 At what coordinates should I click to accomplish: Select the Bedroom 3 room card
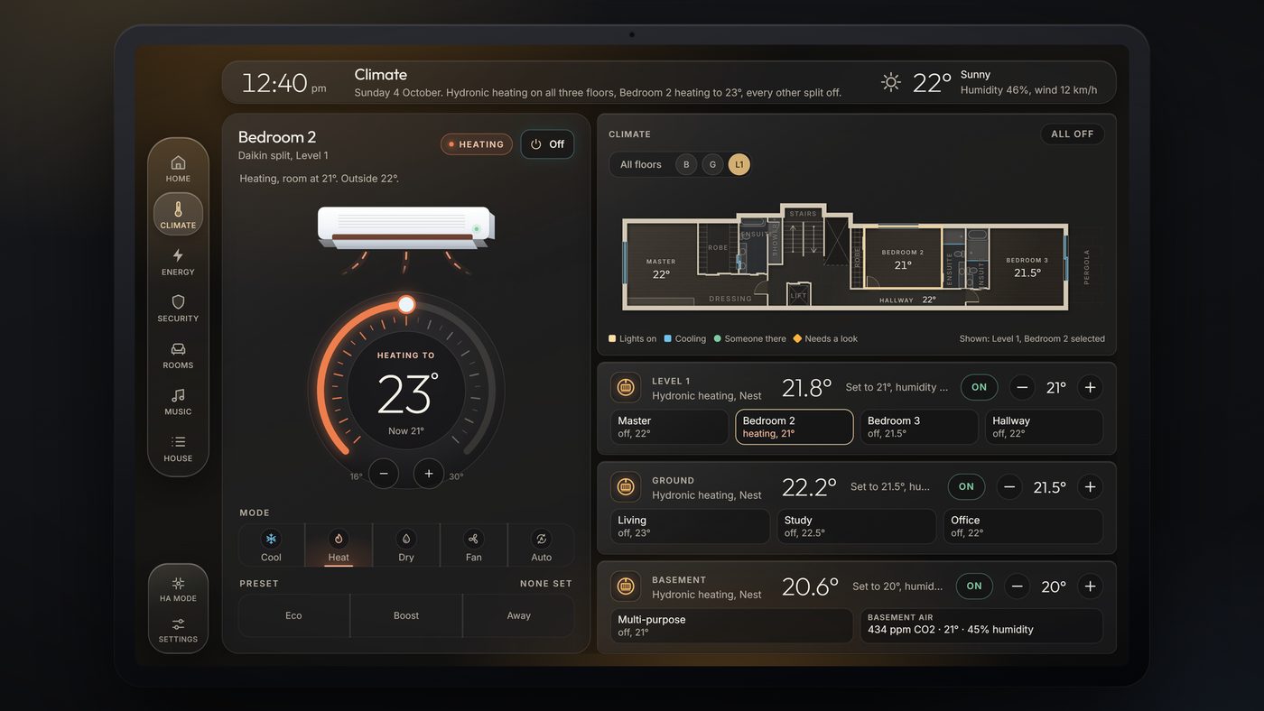(x=919, y=427)
